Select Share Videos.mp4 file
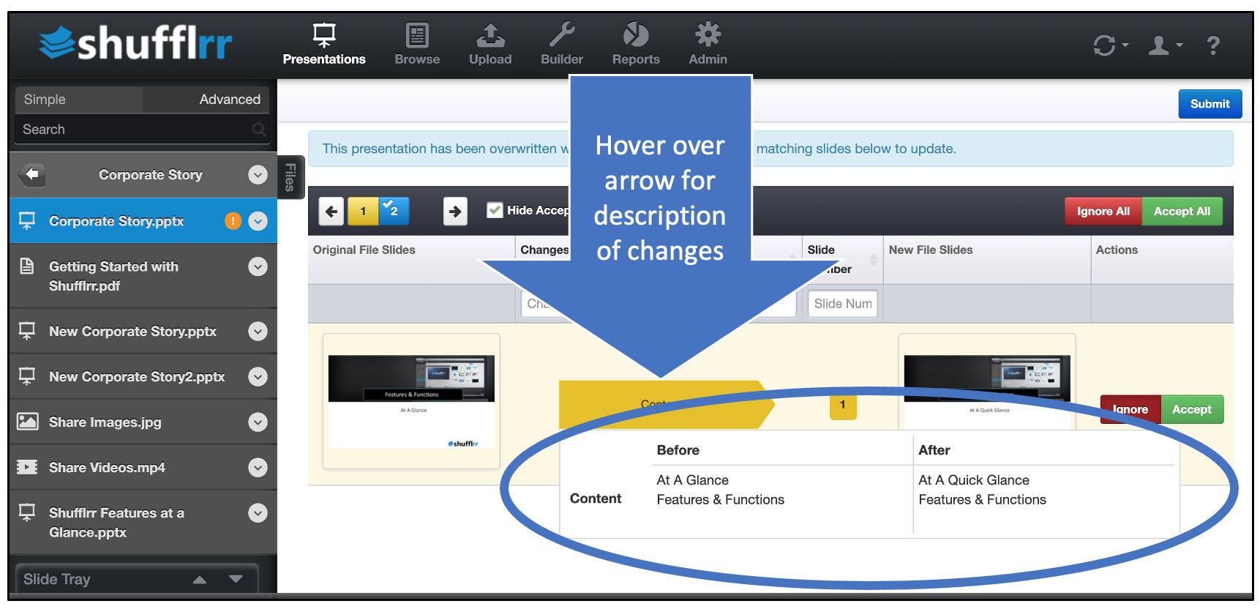1260x609 pixels. [x=107, y=468]
